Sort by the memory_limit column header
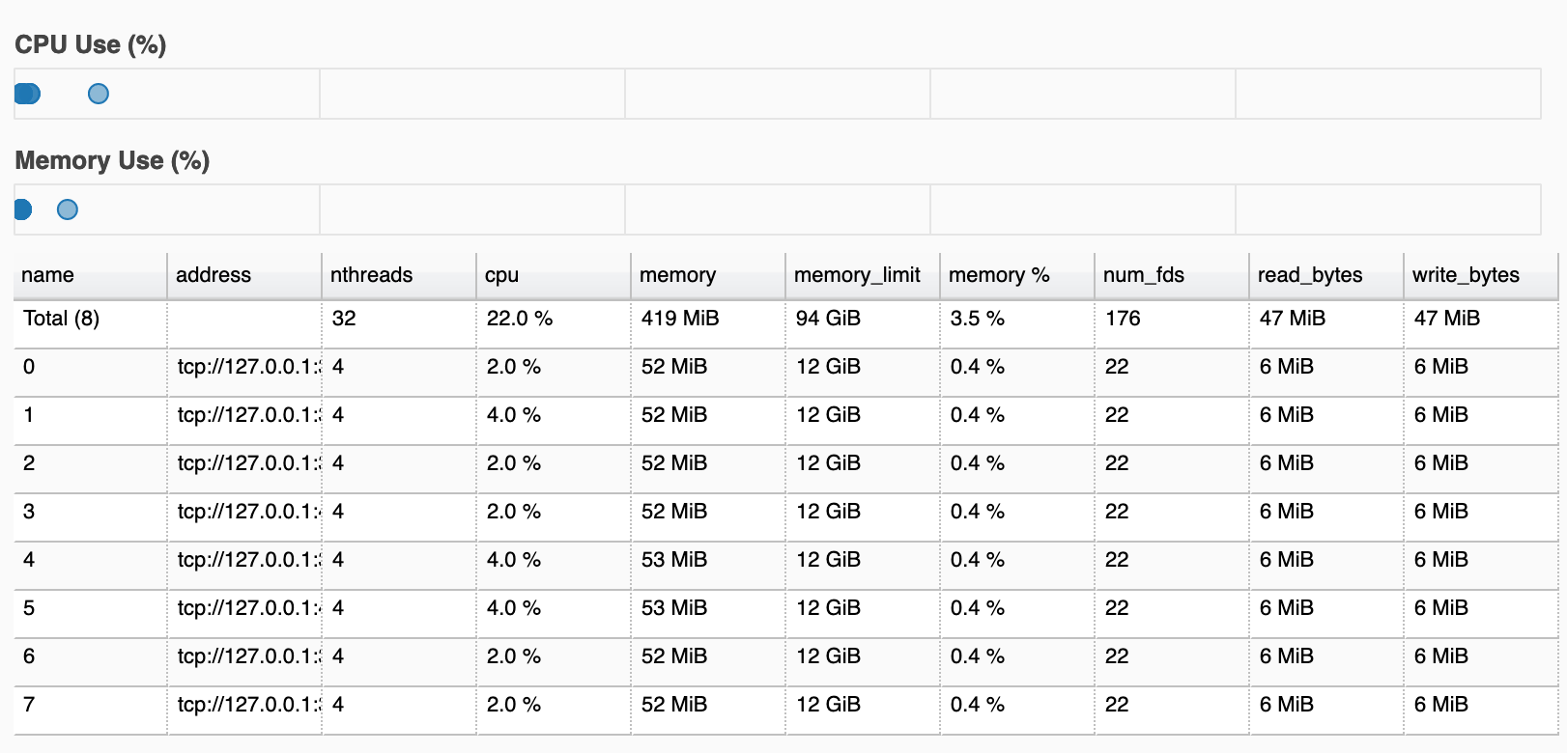 coord(857,275)
